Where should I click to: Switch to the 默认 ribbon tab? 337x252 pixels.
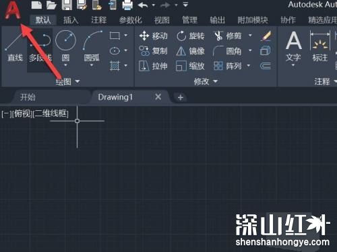(x=43, y=20)
